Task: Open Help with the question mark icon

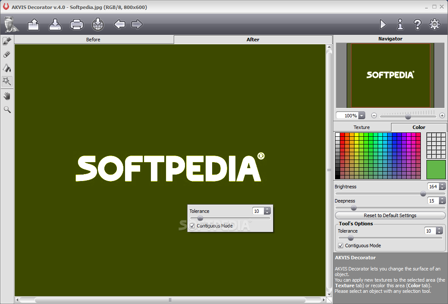Action: click(x=417, y=25)
